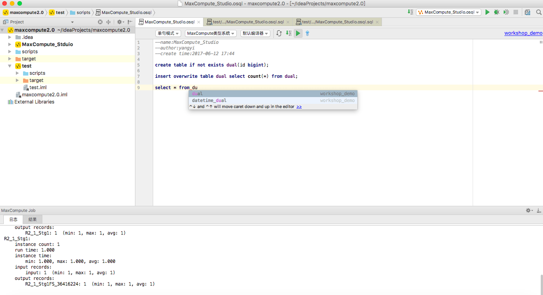Viewport: 543px width, 295px height.
Task: Open the workshop_demo project link
Action: (523, 33)
